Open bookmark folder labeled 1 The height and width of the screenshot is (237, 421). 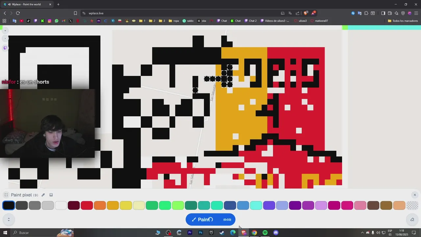tap(142, 21)
